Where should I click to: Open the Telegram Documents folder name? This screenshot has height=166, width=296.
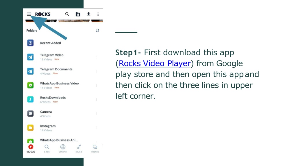click(x=56, y=69)
